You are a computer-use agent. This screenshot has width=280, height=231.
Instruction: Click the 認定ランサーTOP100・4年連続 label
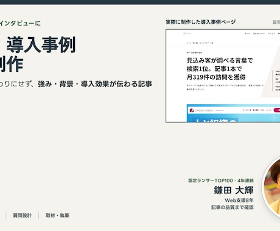221,181
